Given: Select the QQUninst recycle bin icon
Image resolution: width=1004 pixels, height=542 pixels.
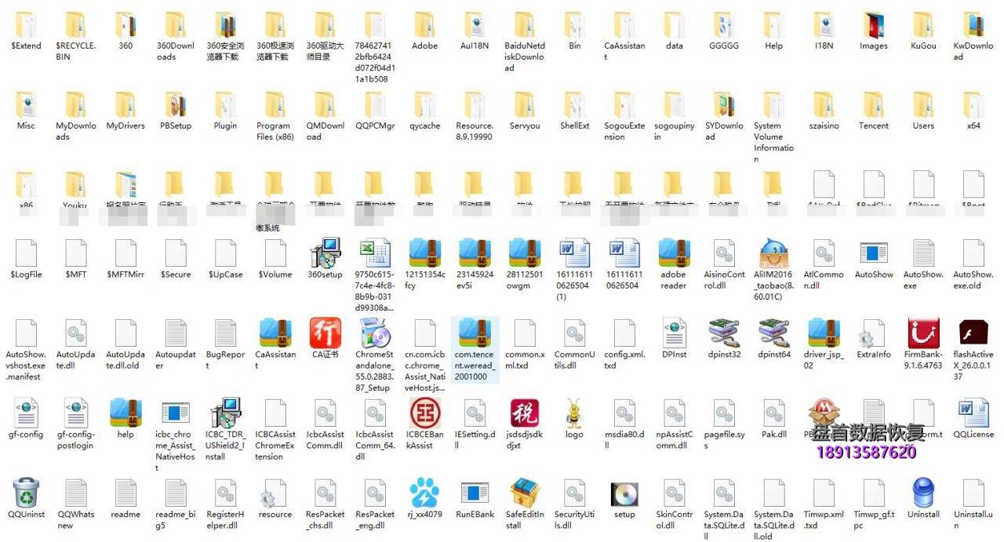Looking at the screenshot, I should (x=26, y=493).
